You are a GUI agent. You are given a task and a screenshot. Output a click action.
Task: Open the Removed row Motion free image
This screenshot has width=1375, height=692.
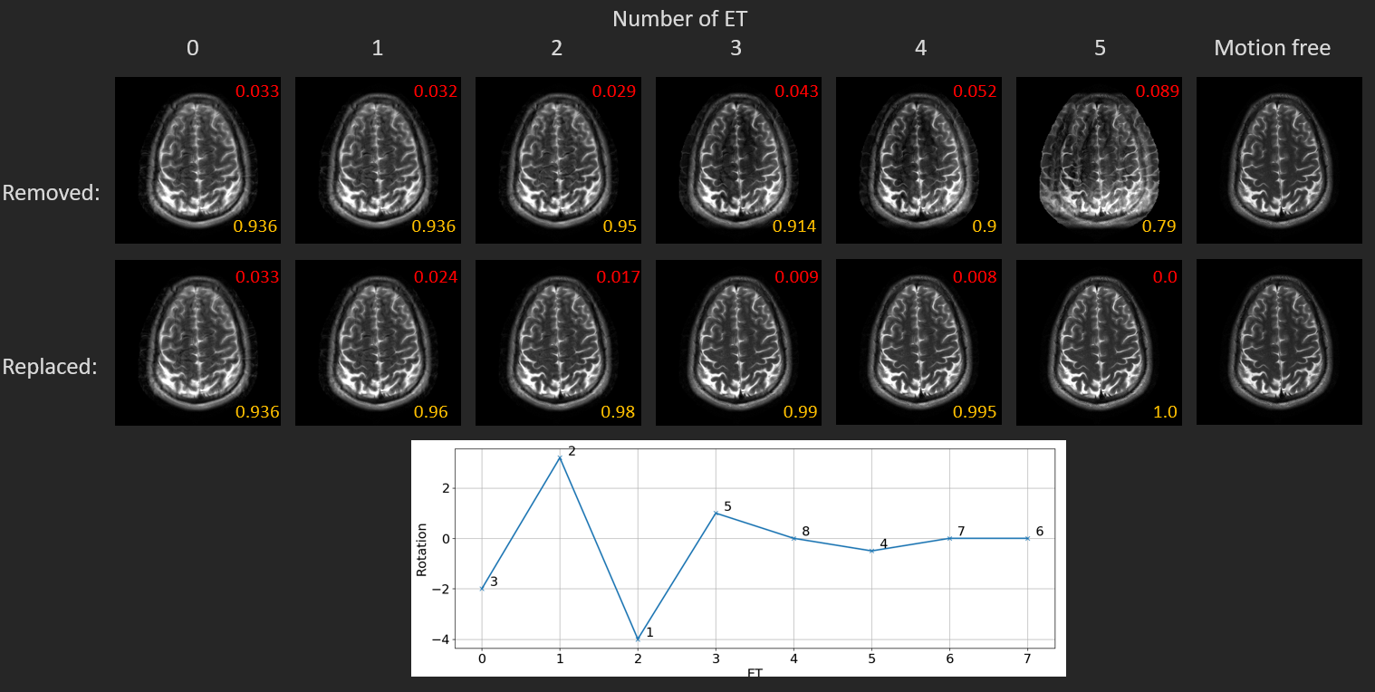point(1279,160)
